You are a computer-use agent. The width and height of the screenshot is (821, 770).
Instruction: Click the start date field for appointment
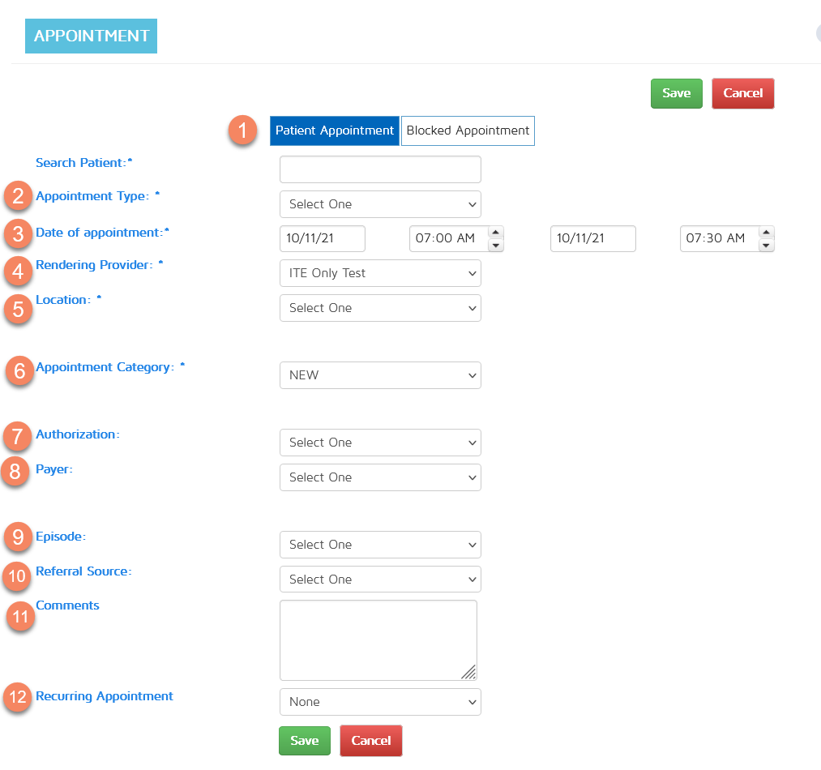point(323,238)
